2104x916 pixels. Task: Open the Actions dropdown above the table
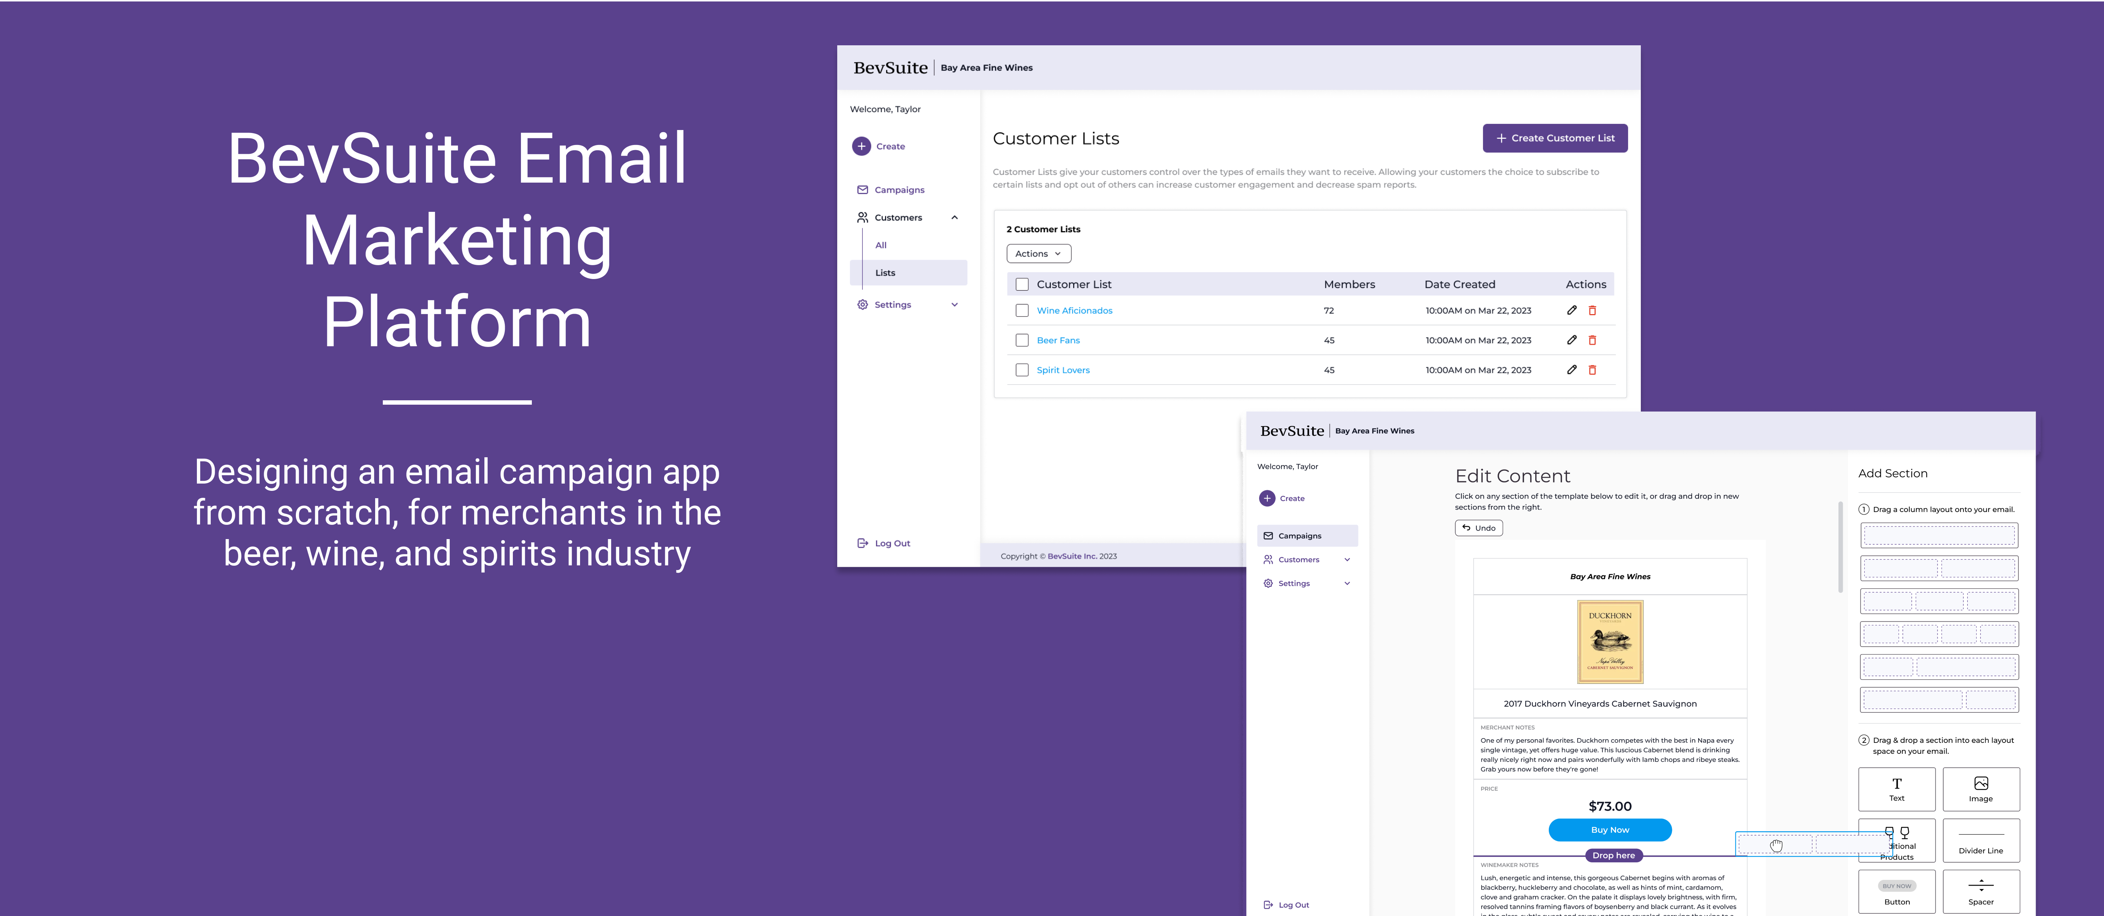(1038, 254)
